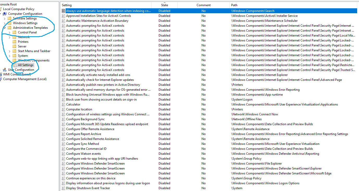Select Windows Components in the tree

point(34,60)
